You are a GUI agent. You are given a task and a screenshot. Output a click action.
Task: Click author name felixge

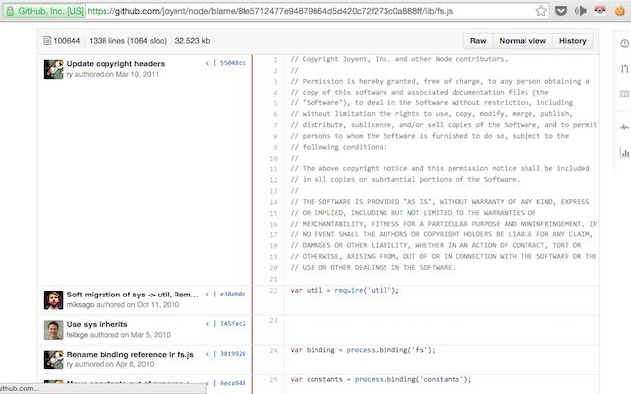pos(77,335)
